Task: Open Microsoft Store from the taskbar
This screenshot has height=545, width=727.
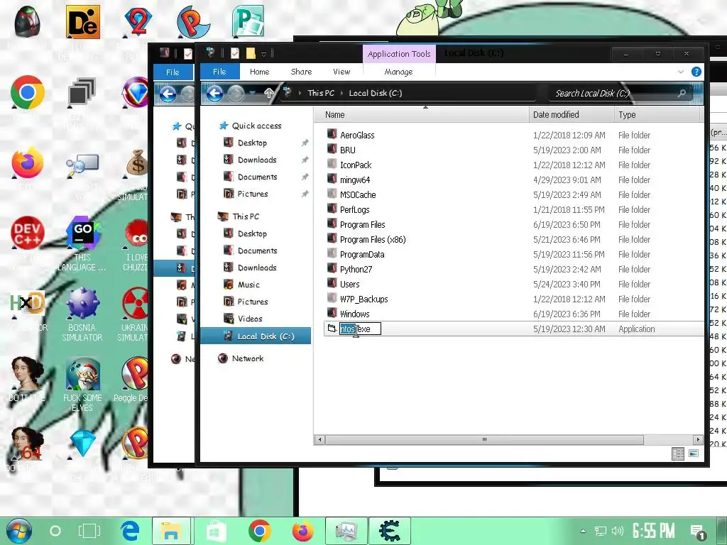Action: [216, 531]
